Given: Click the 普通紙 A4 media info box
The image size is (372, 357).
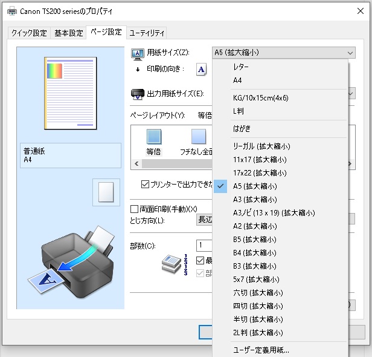Looking at the screenshot, I should click(71, 156).
